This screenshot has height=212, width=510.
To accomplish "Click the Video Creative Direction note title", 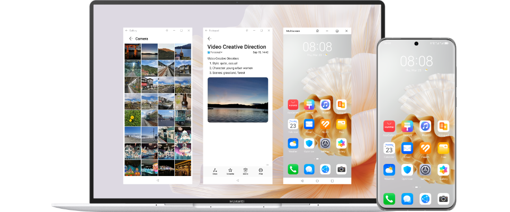I will click(x=237, y=46).
